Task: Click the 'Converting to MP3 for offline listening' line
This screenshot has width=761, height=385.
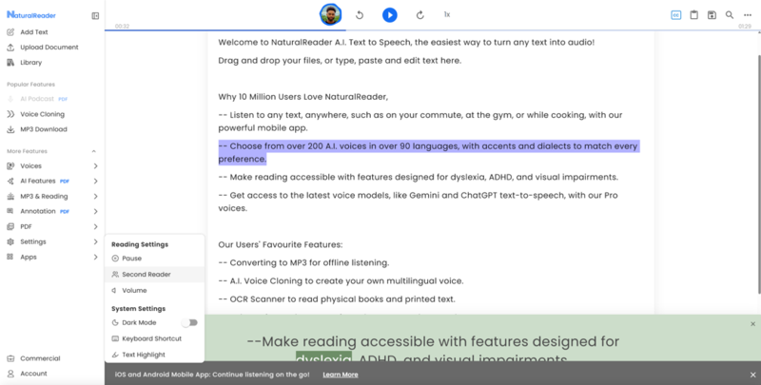Action: click(x=303, y=262)
